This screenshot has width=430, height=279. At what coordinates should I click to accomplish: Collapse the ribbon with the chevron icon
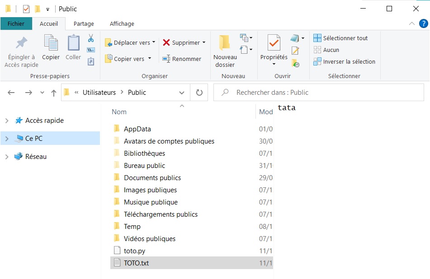411,23
